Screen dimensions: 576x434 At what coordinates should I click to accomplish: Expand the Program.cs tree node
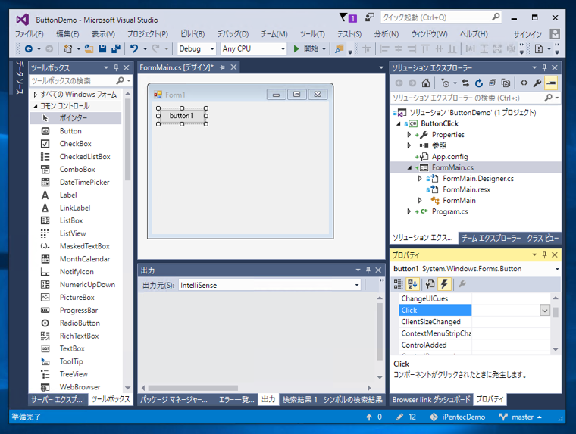(409, 211)
